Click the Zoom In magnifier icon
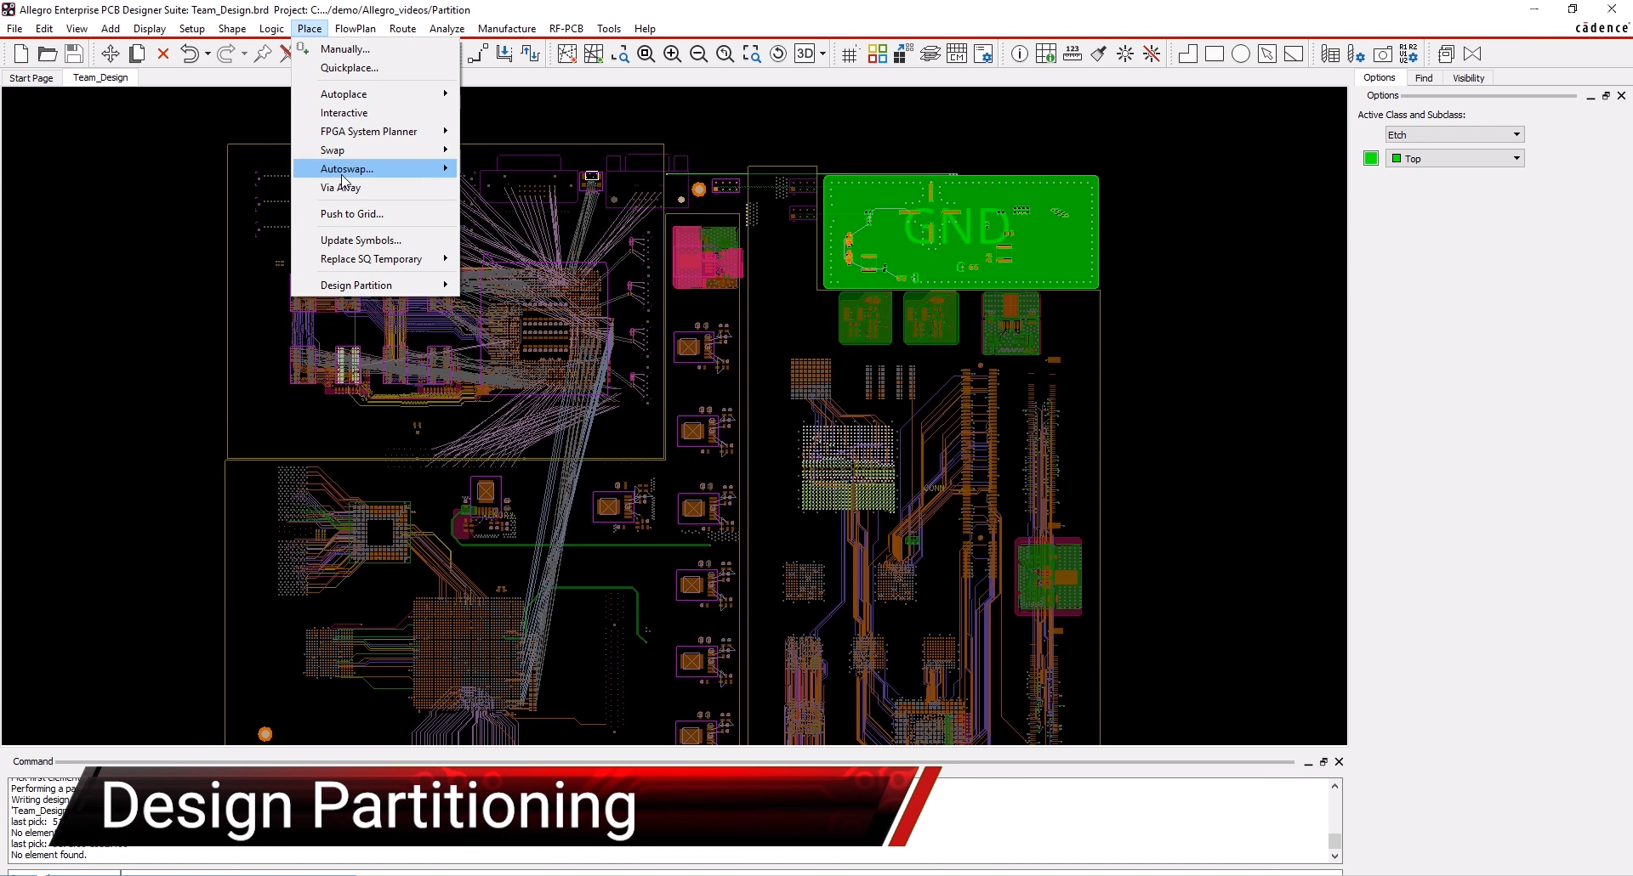 coord(672,54)
